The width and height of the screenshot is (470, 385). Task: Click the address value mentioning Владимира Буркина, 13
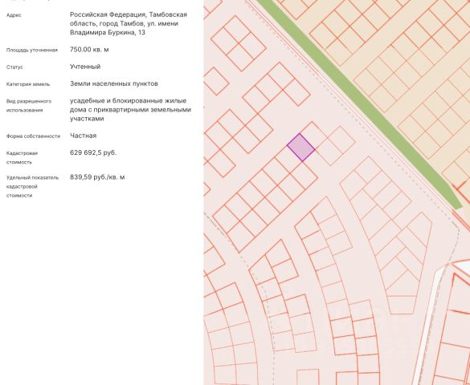click(x=129, y=23)
